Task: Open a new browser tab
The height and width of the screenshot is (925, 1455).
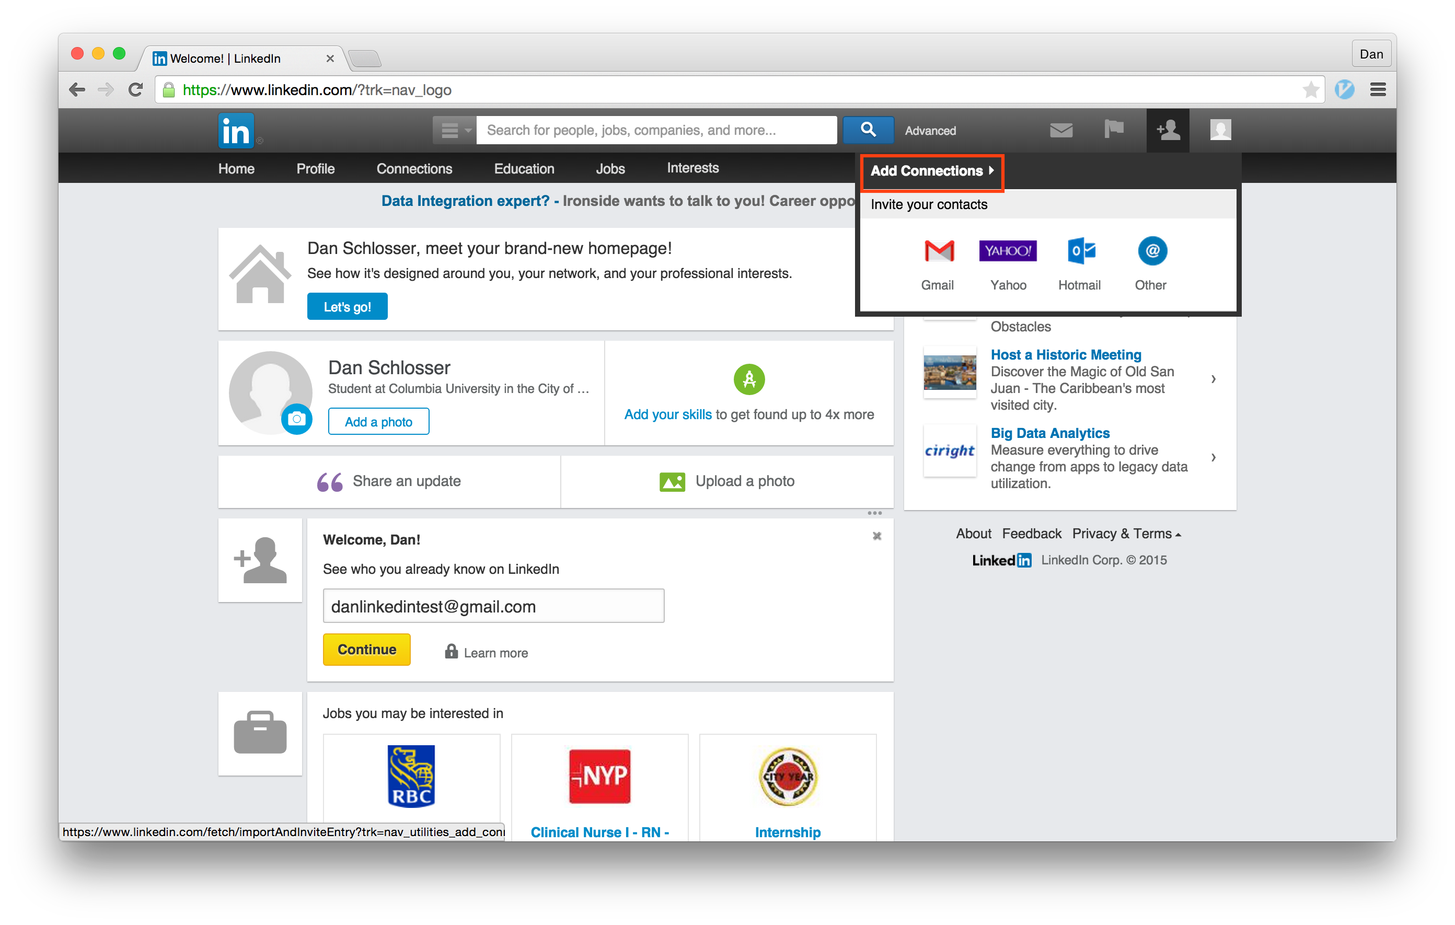Action: point(364,59)
